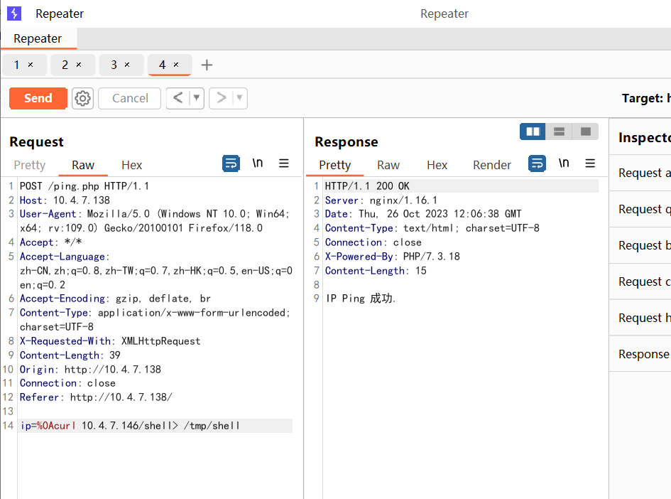Click the Target label in toolbar

(645, 98)
